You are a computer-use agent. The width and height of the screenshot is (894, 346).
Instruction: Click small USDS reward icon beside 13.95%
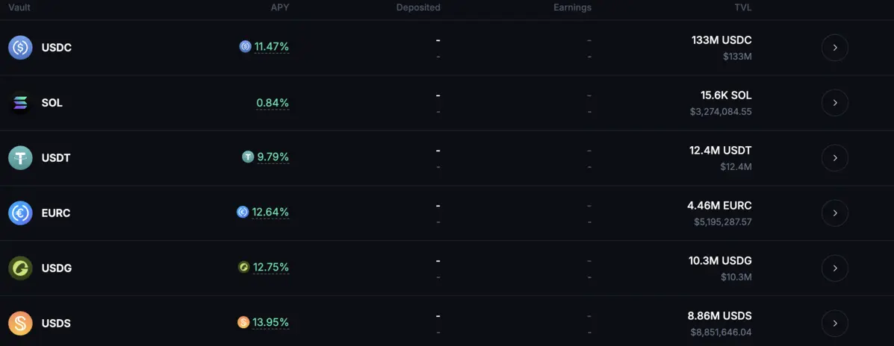point(243,322)
